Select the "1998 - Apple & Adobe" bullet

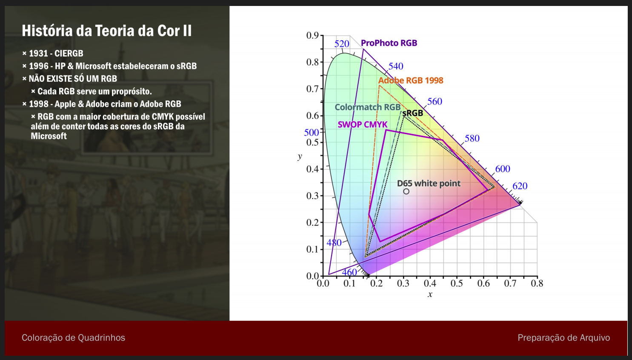coord(105,104)
